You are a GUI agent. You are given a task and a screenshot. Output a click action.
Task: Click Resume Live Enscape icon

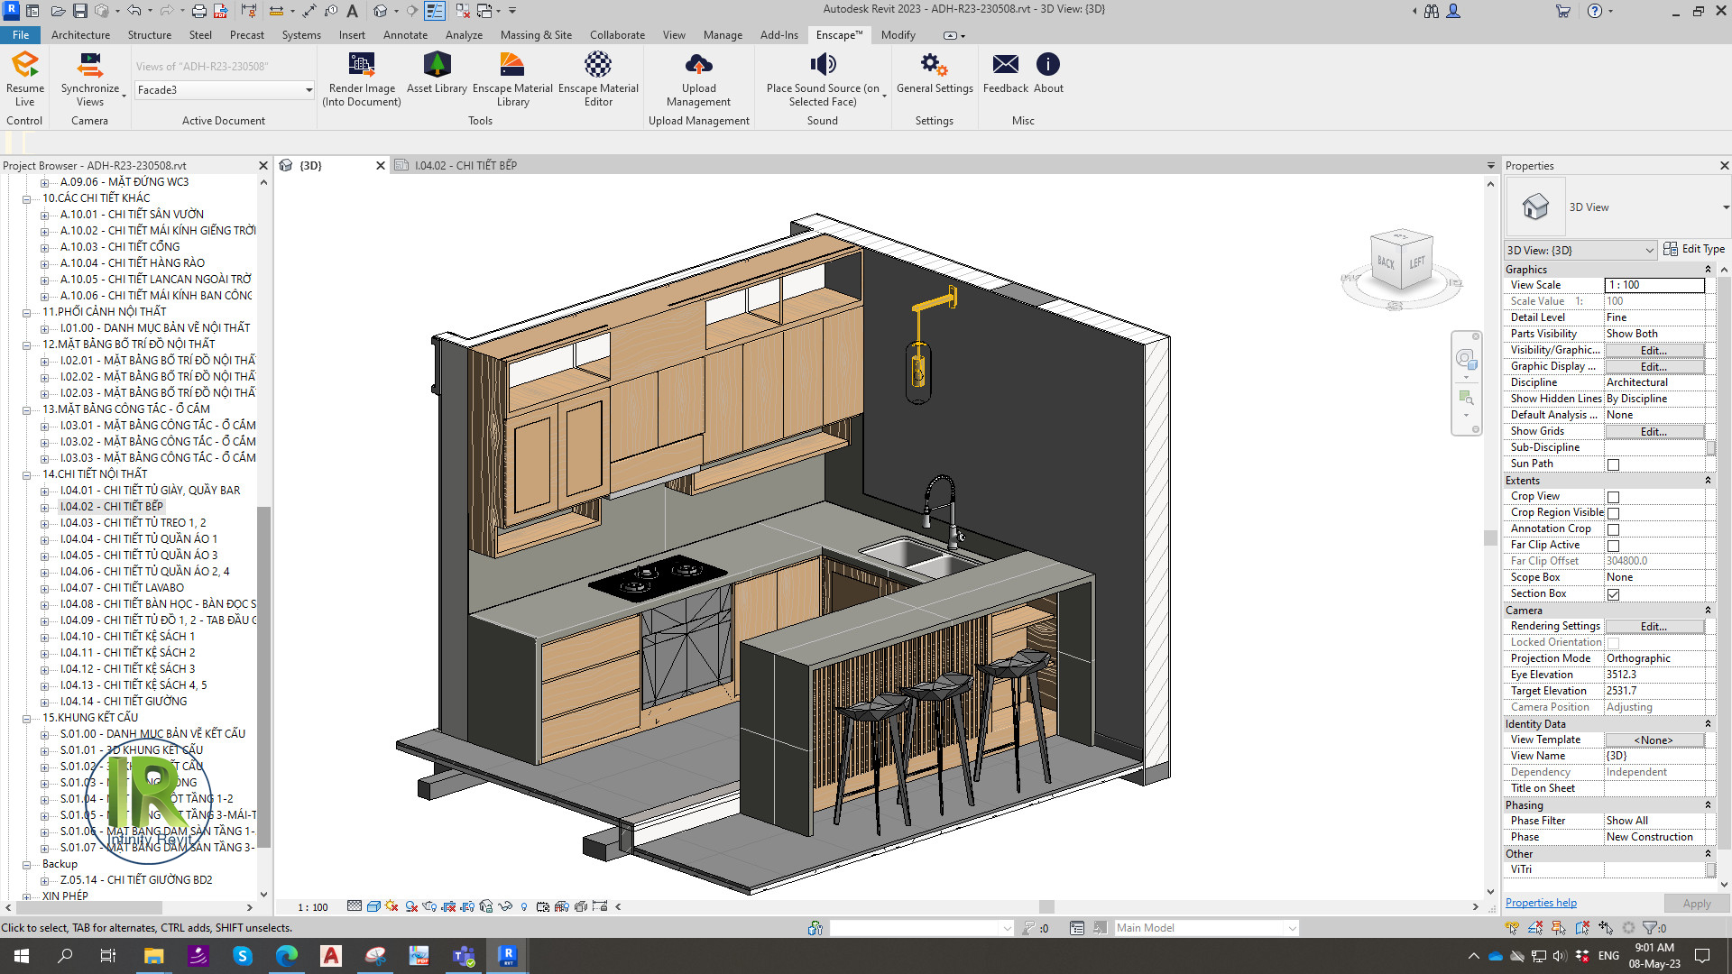pyautogui.click(x=24, y=65)
